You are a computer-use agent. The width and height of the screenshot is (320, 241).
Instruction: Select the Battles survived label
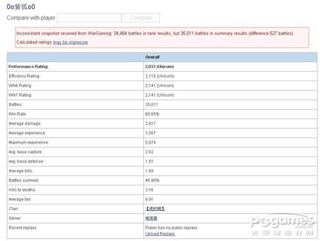[x=24, y=180]
